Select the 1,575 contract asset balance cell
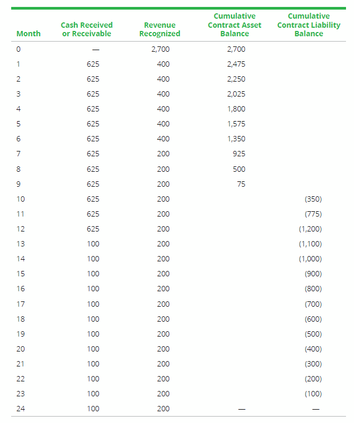This screenshot has height=423, width=354. click(x=236, y=124)
